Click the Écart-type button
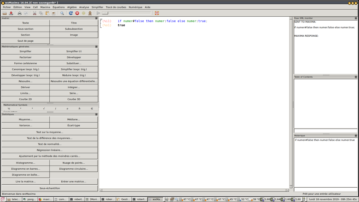The image size is (359, 202). tap(74, 125)
